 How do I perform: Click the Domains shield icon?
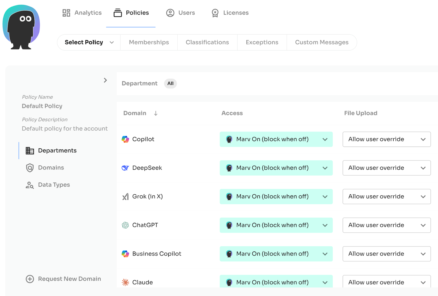click(30, 168)
